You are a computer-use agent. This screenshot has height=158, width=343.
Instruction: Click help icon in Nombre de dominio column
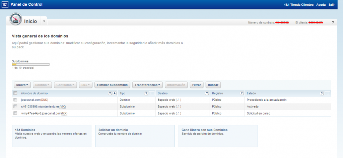110,93
